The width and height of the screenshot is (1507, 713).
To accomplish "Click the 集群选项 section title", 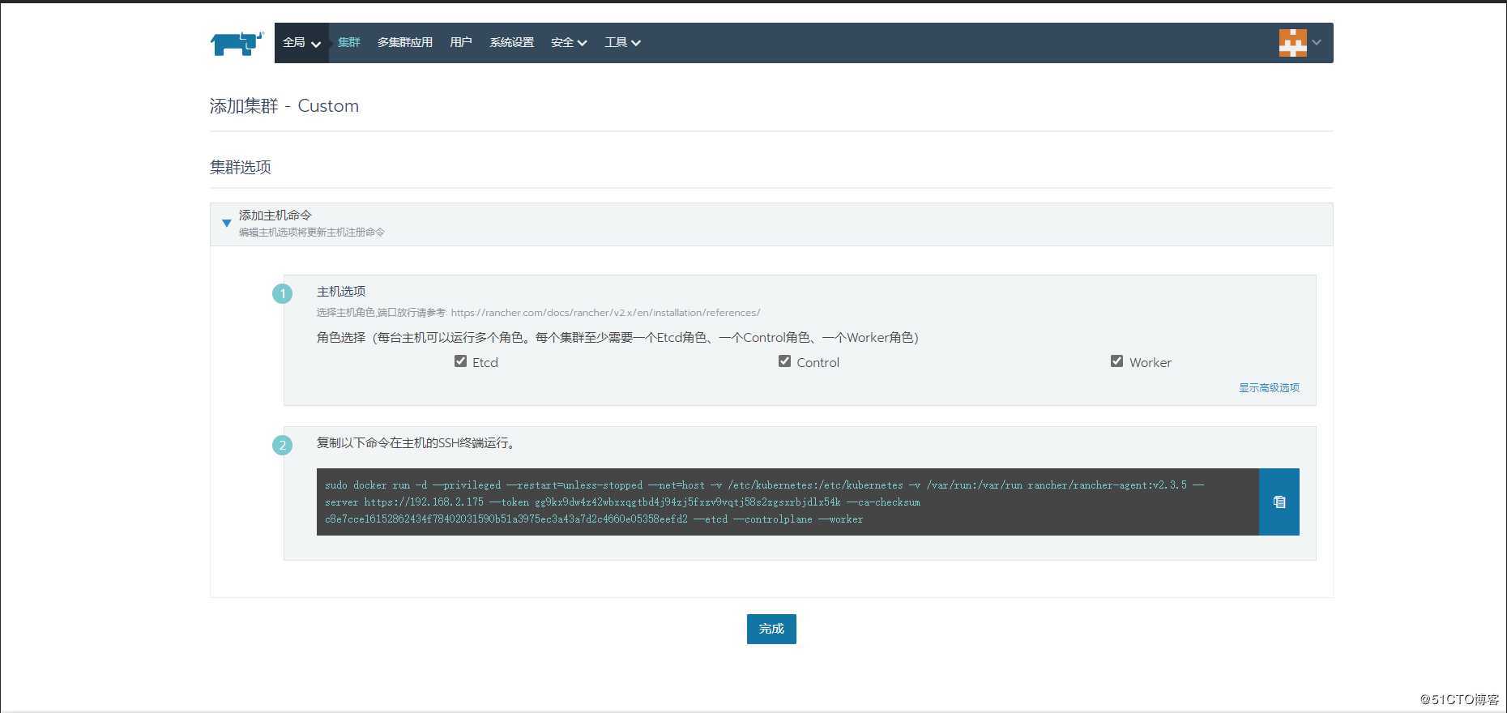I will pyautogui.click(x=241, y=167).
